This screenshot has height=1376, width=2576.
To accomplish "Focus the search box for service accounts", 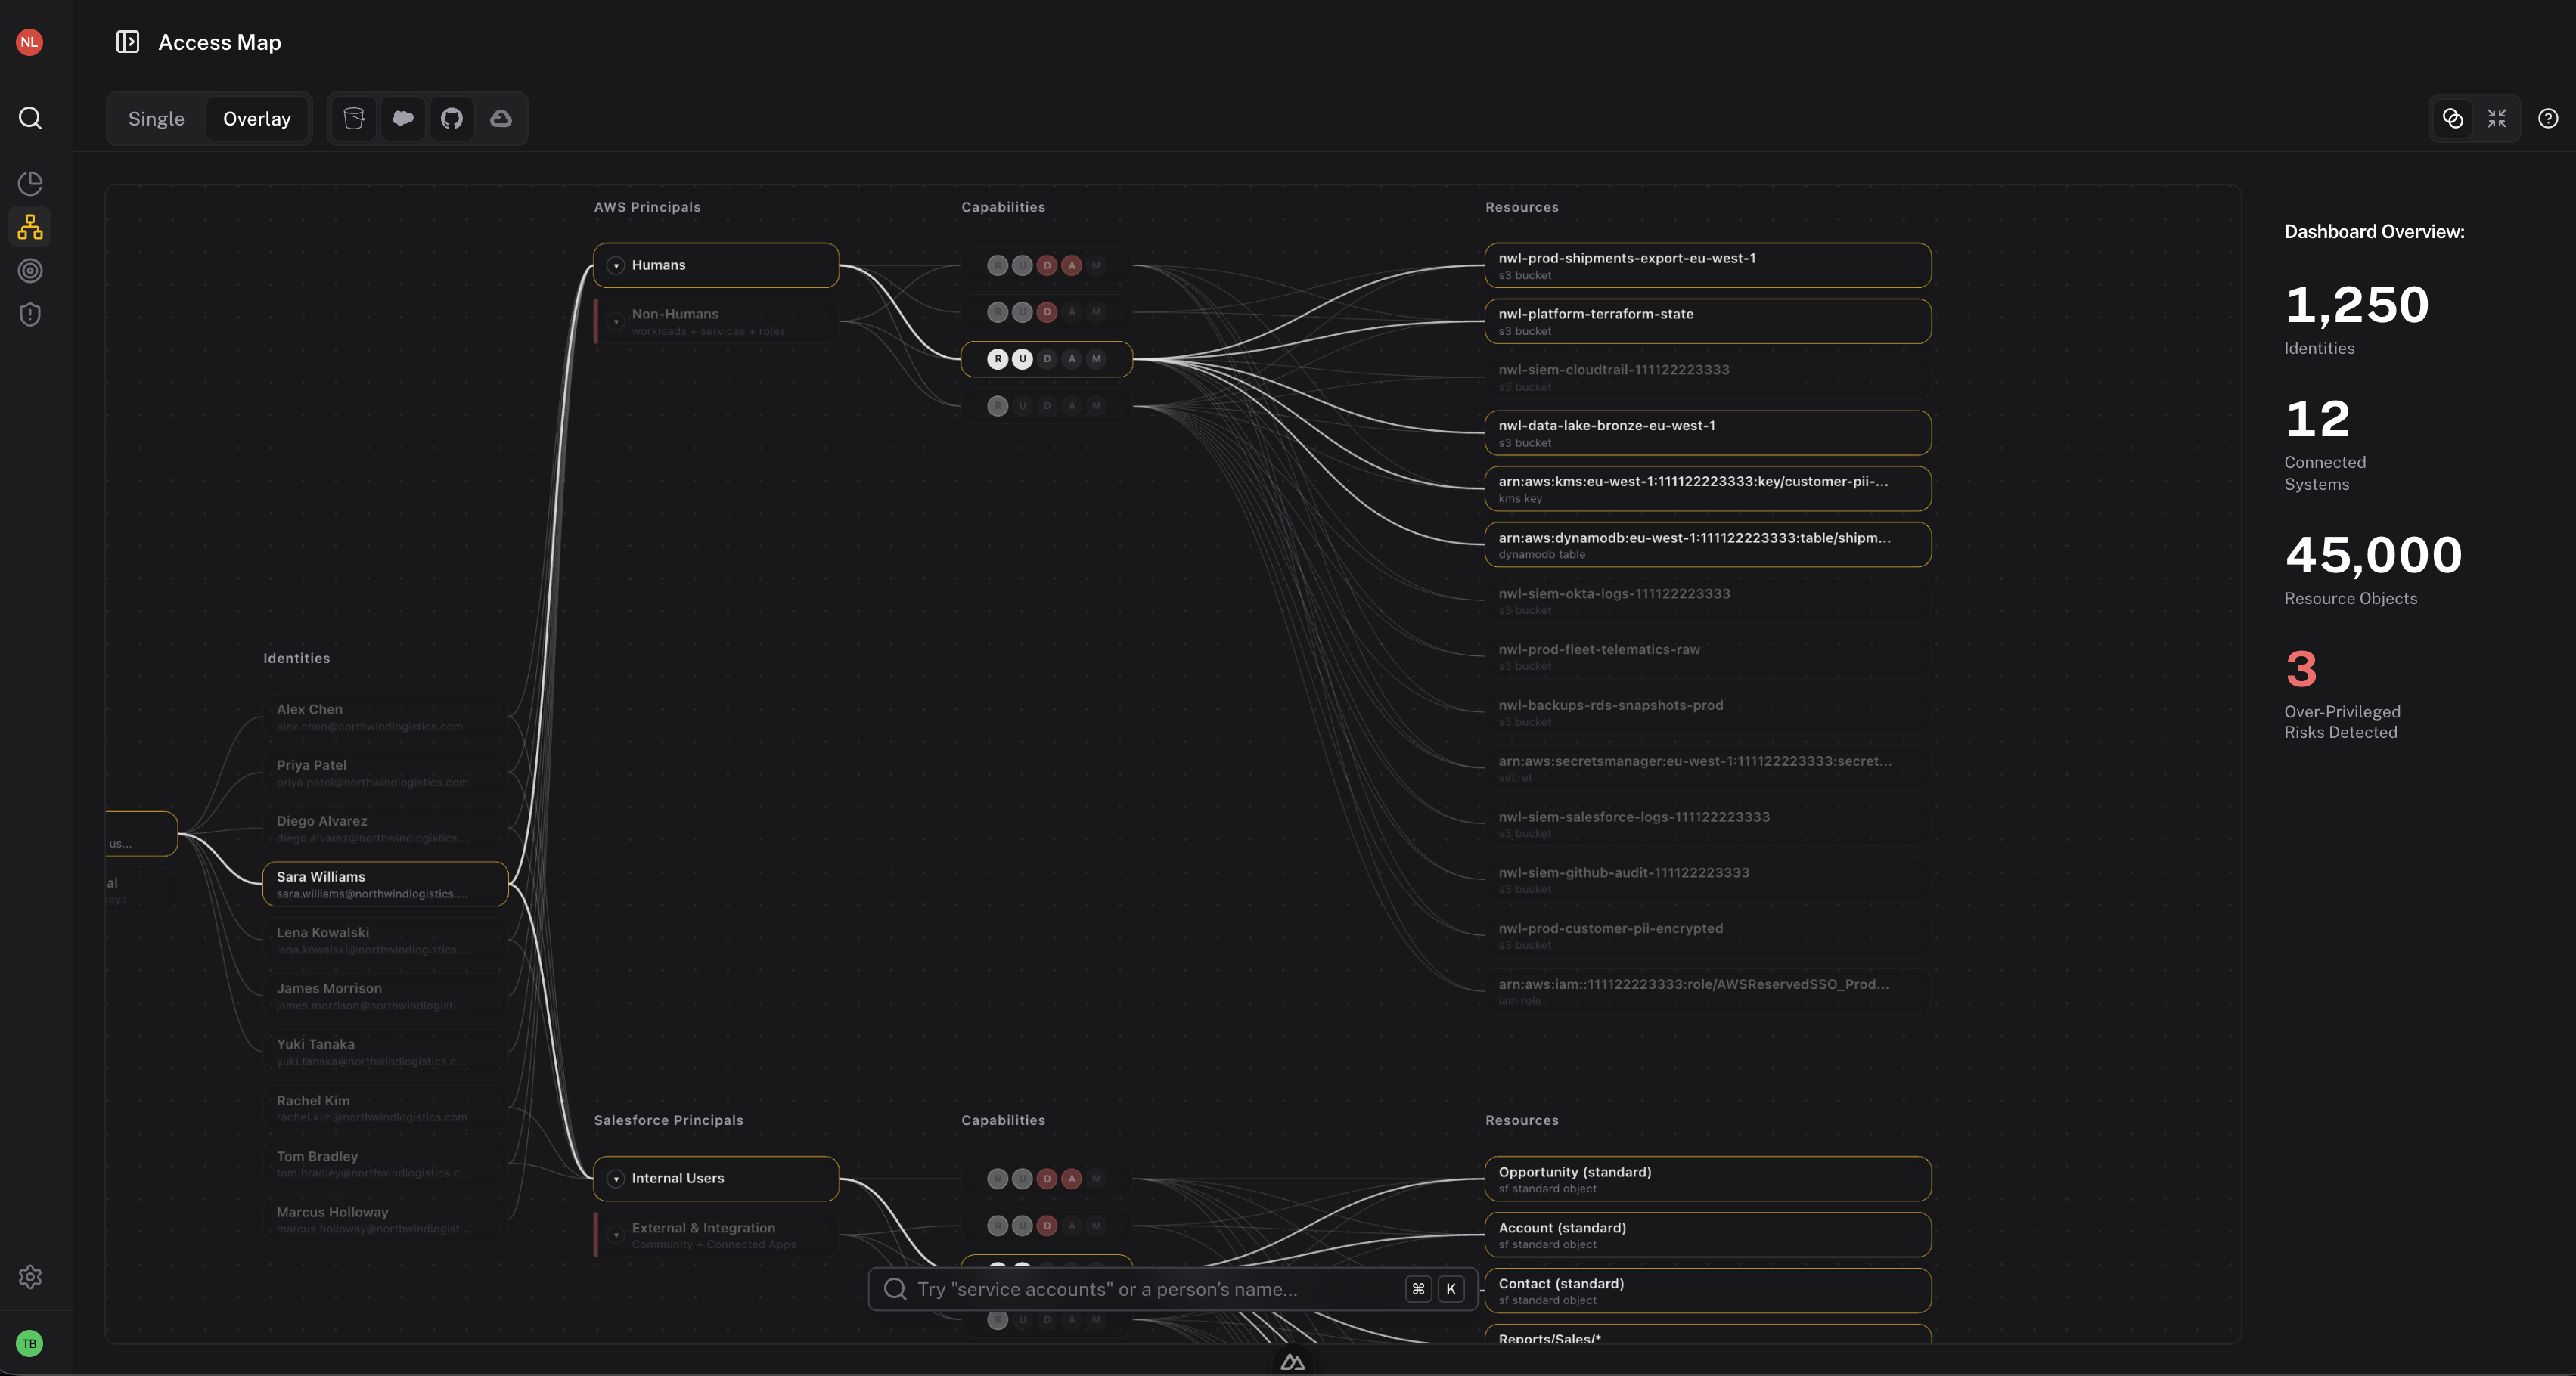I will pyautogui.click(x=1172, y=1290).
